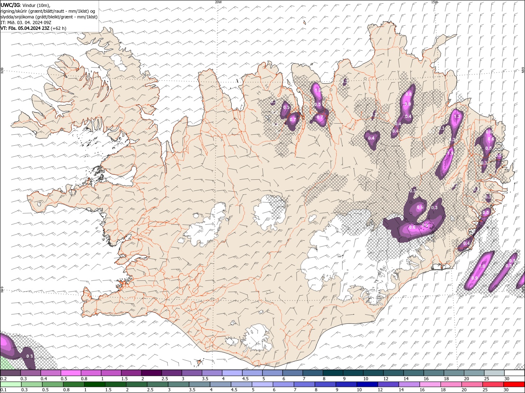This screenshot has width=525, height=393.
Task: Click the 'slydda/snjókoma' legend description line
Action: pos(49,17)
